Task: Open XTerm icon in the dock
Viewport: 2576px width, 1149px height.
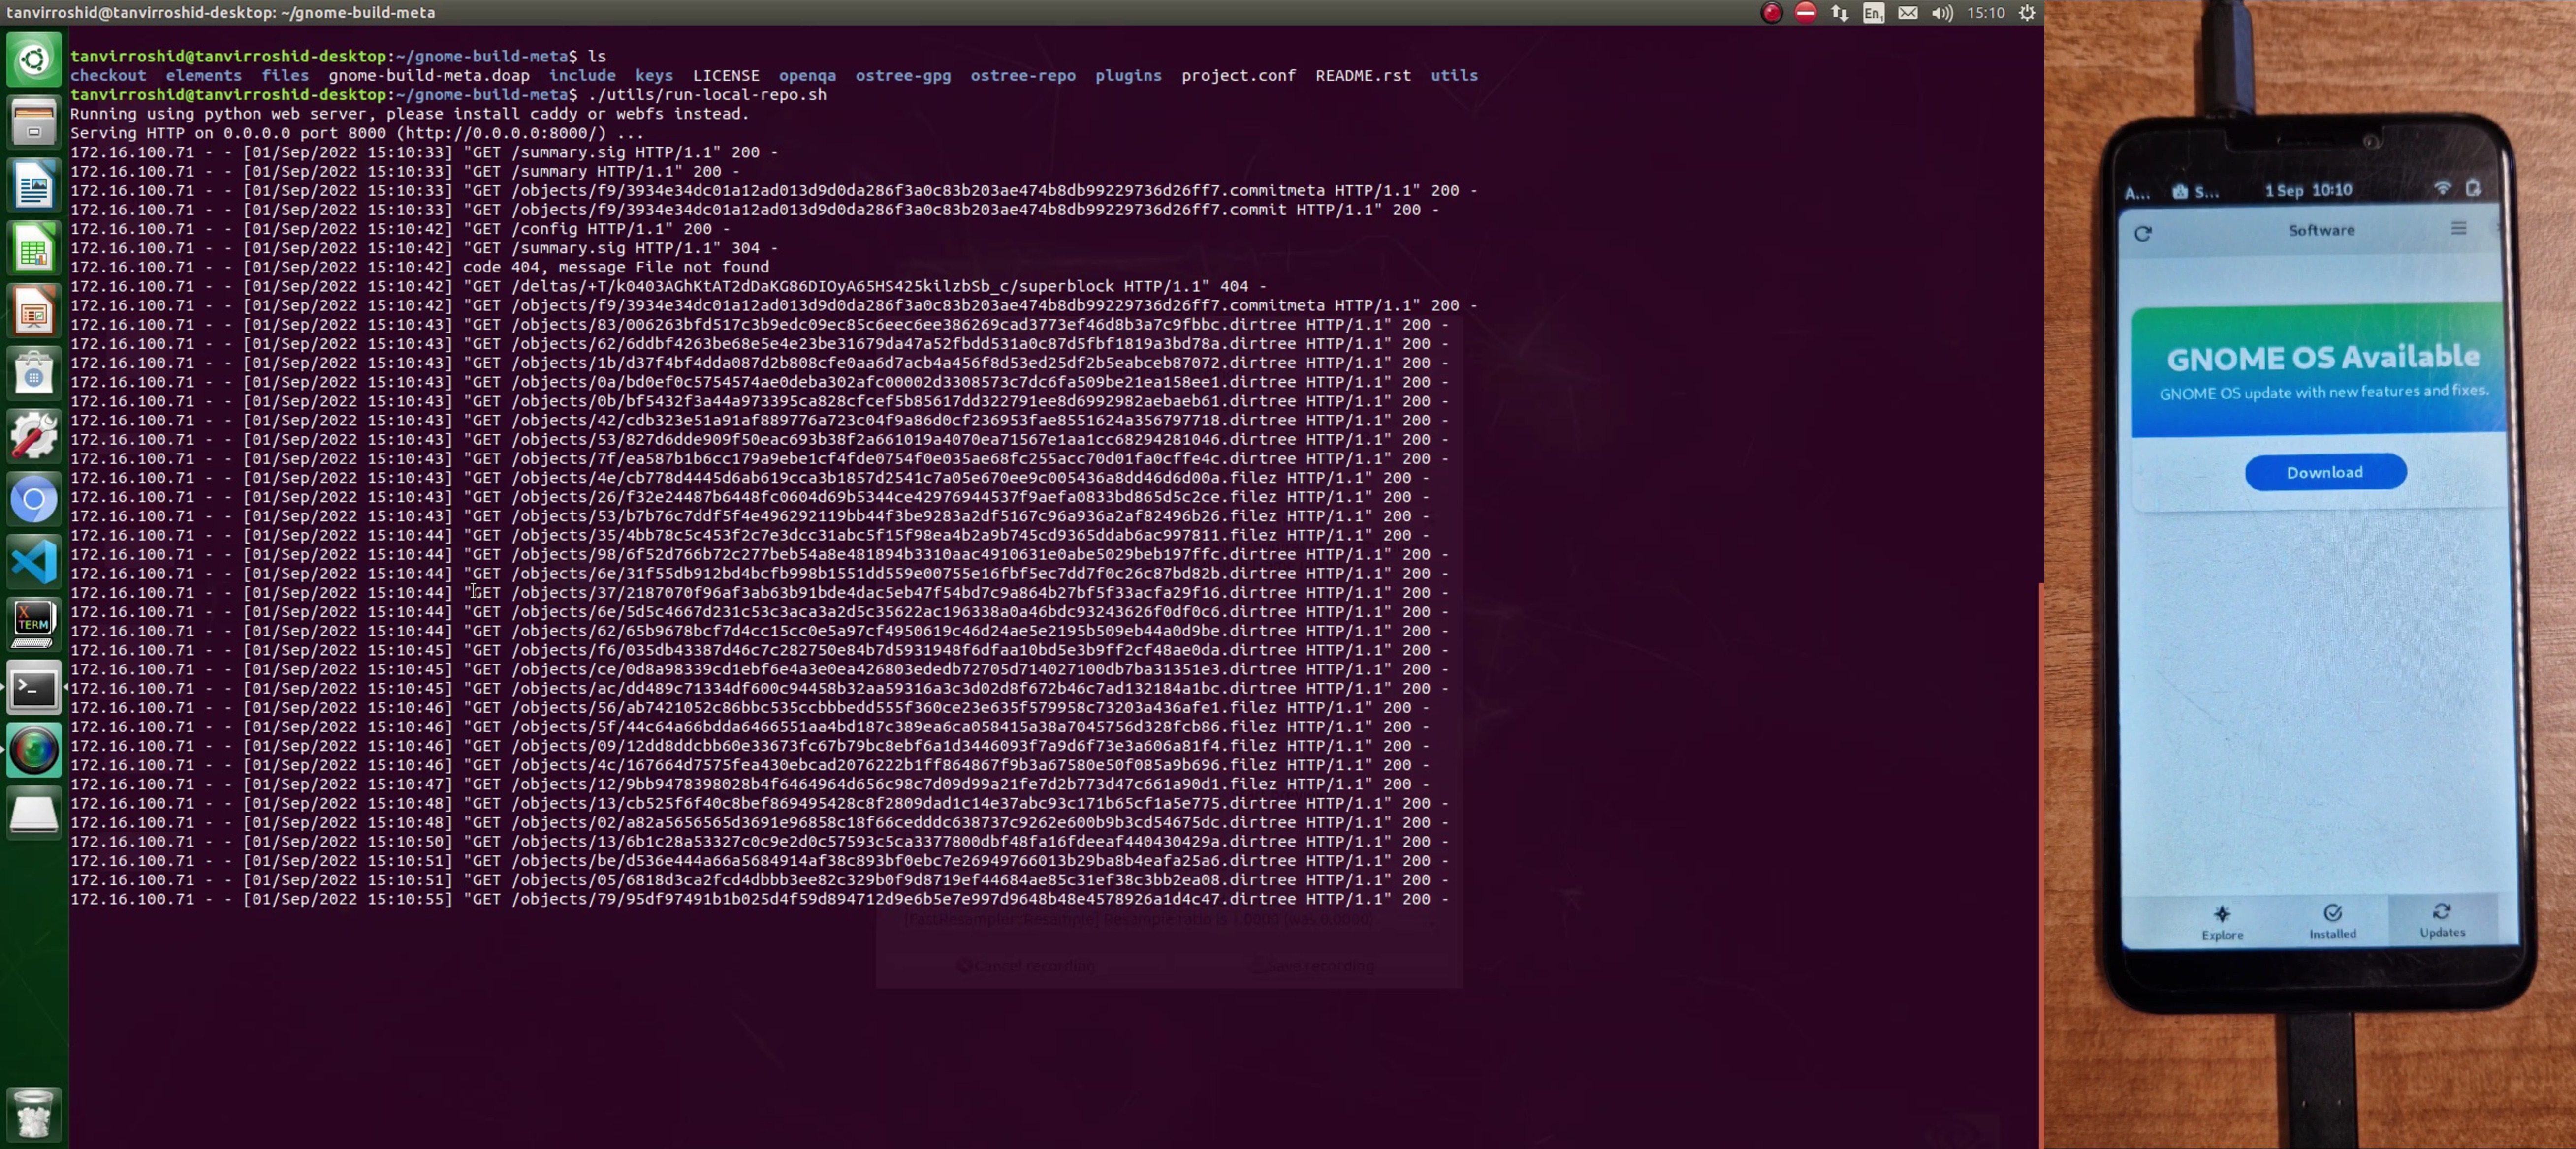Action: point(34,626)
